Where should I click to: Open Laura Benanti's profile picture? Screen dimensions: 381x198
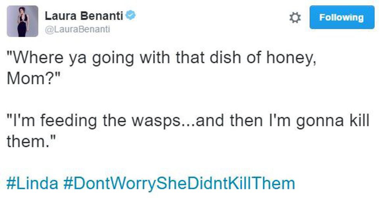click(23, 21)
